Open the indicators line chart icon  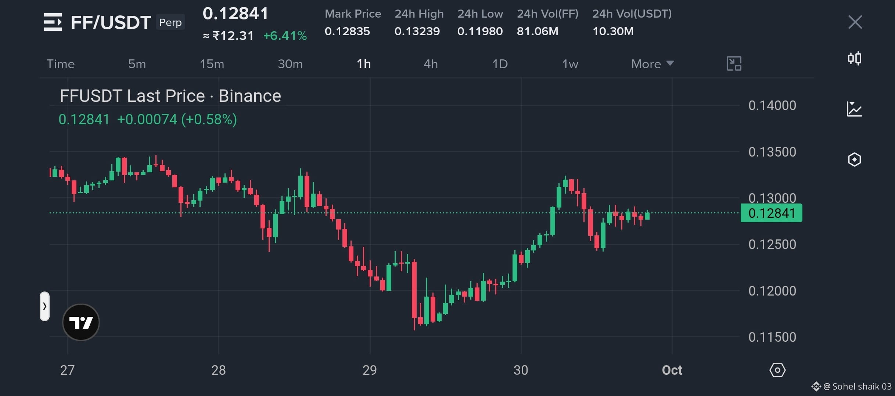tap(854, 109)
